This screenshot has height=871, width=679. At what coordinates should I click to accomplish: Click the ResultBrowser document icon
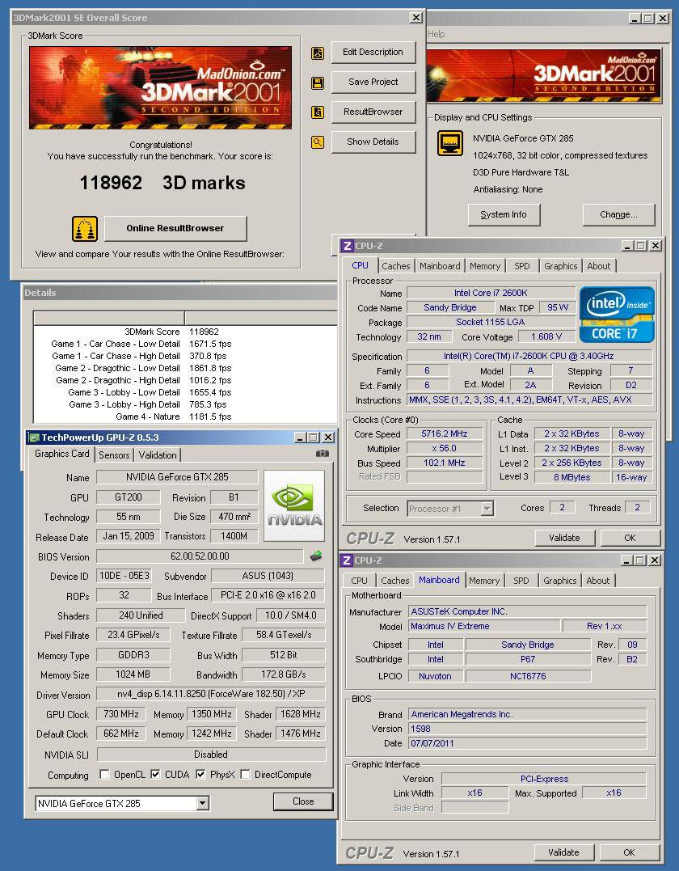(318, 112)
